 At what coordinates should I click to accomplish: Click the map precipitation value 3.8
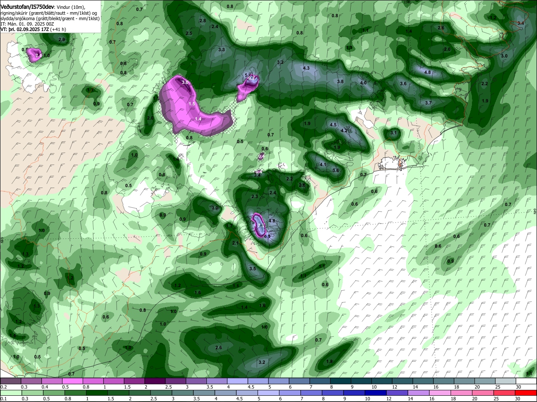tap(340, 81)
